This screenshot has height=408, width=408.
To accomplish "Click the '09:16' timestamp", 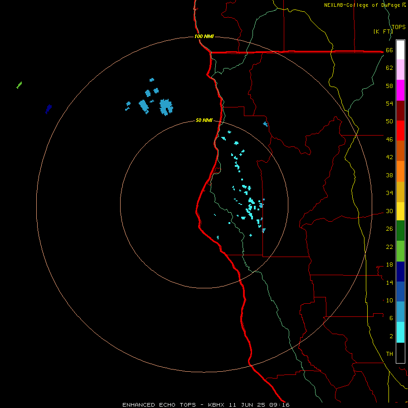I will tap(280, 405).
